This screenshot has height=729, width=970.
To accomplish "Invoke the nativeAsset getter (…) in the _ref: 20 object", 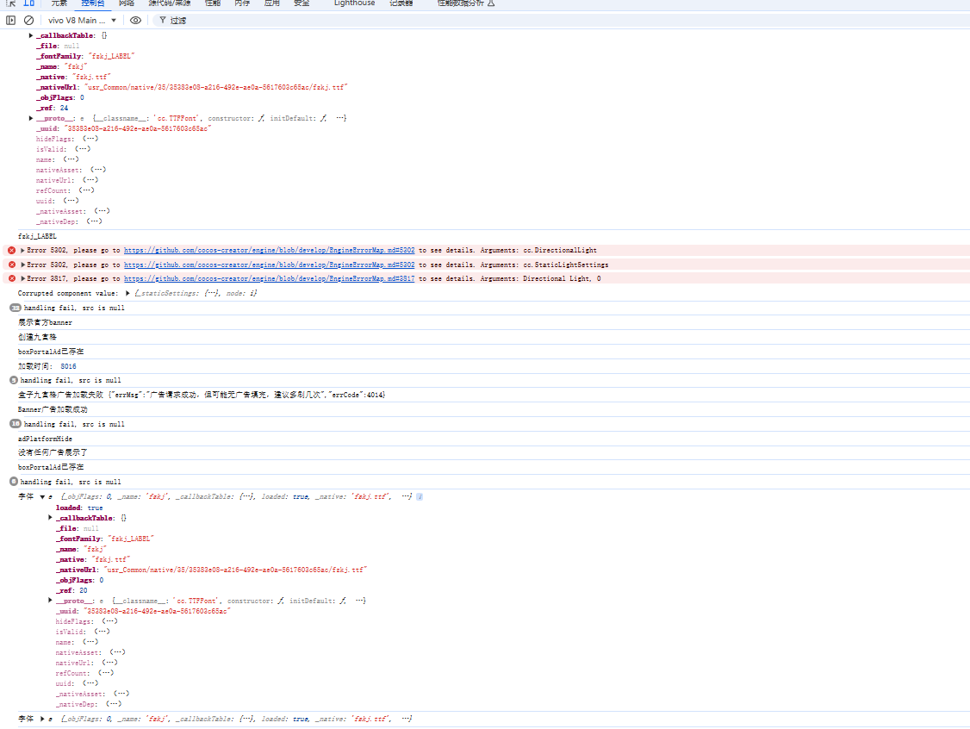I will 117,652.
